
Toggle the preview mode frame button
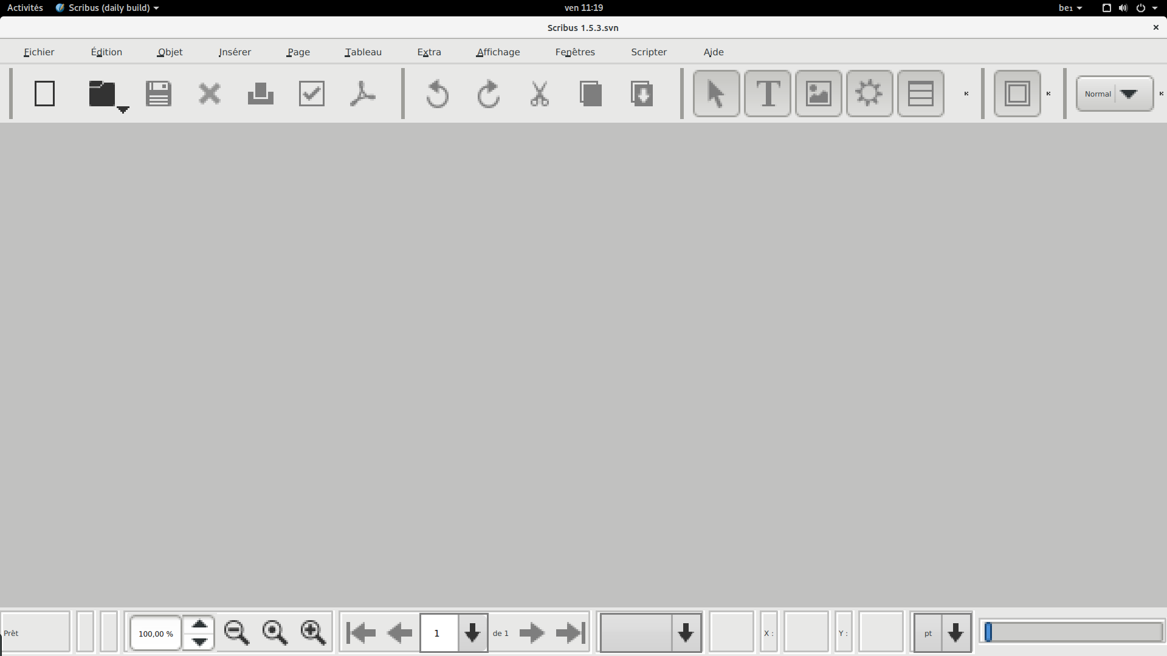pos(1017,94)
